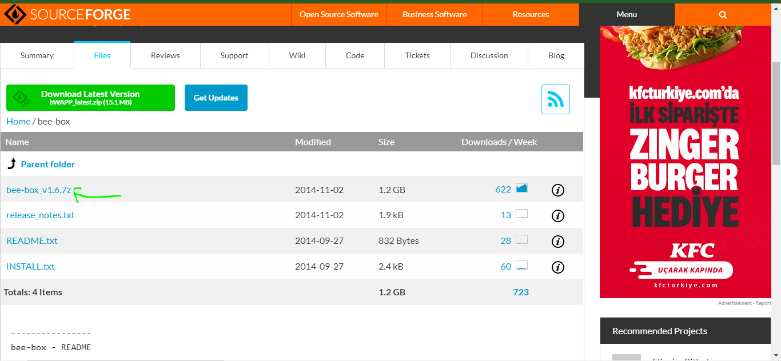Open the Discussion tab

[489, 55]
